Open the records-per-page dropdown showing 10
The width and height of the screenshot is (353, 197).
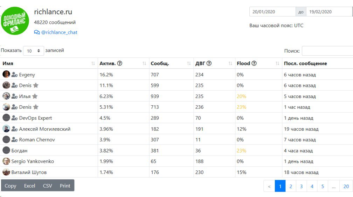[34, 51]
